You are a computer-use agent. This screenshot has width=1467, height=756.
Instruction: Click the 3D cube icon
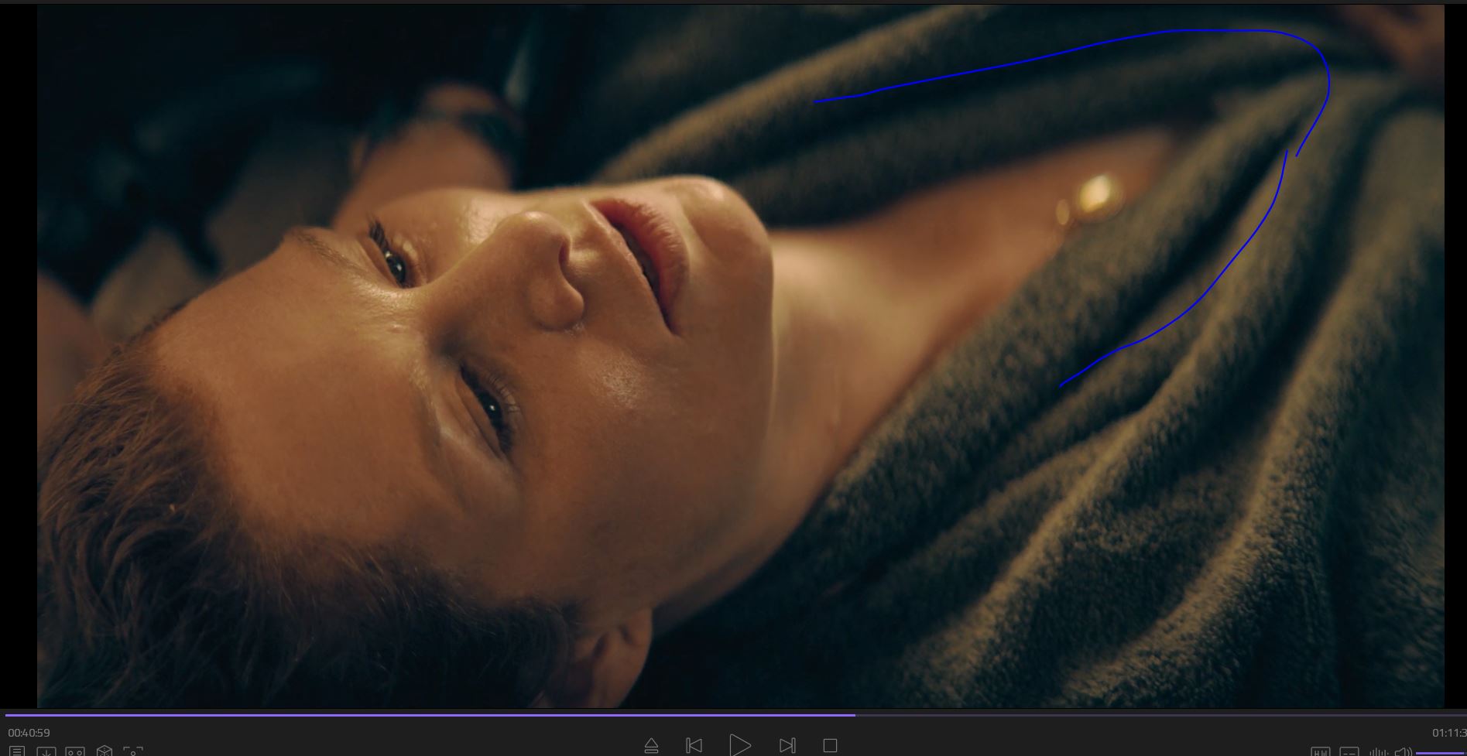pos(105,751)
